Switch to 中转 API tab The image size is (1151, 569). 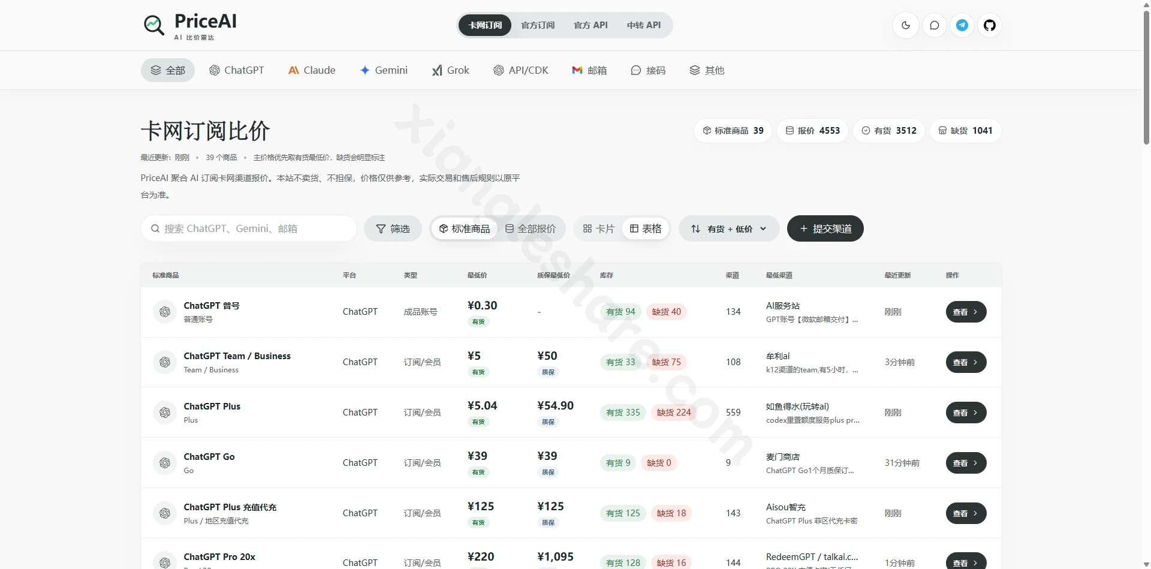pos(644,25)
